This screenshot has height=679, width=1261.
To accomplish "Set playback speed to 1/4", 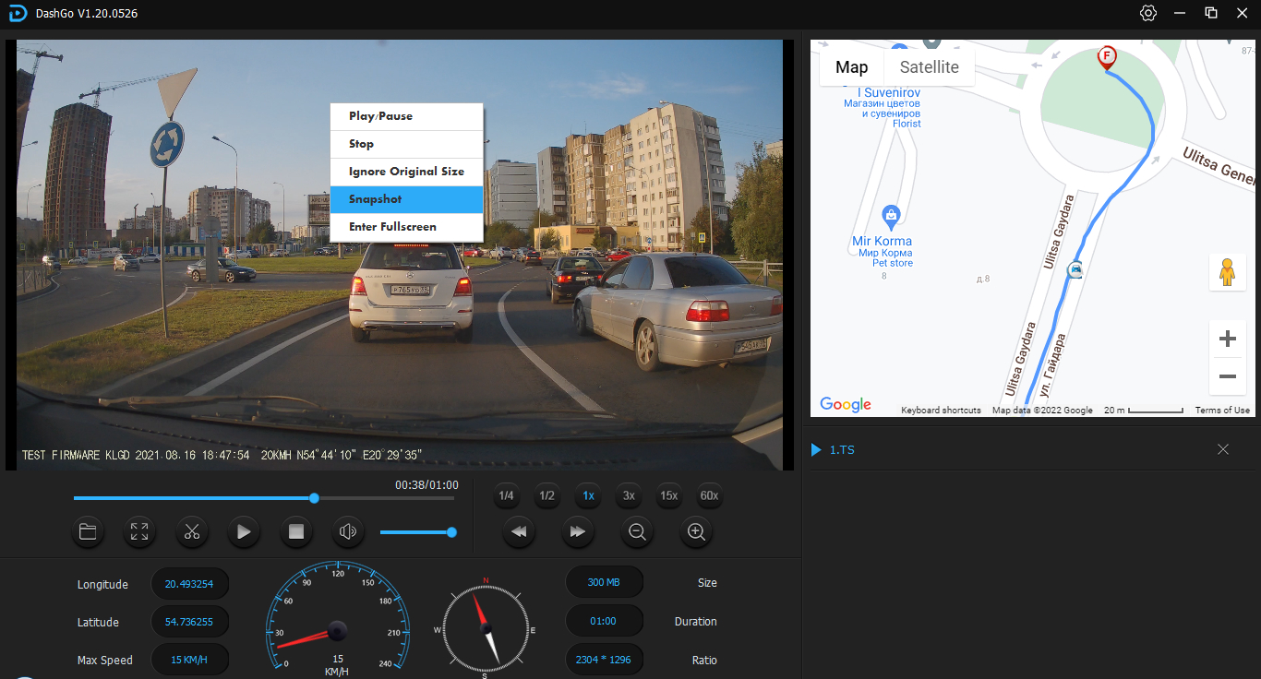I will click(506, 495).
